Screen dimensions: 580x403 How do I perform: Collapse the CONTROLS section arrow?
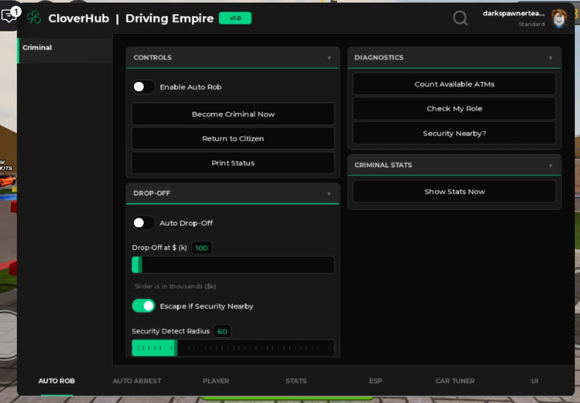click(x=329, y=58)
